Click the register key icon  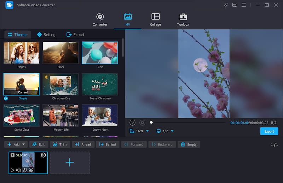pos(226,5)
